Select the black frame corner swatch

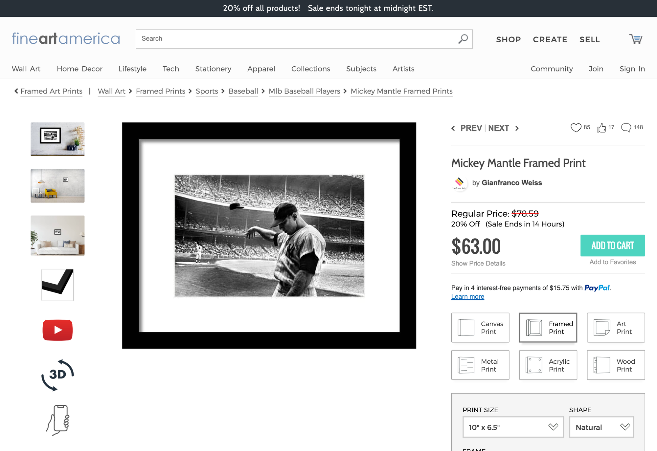click(x=57, y=285)
